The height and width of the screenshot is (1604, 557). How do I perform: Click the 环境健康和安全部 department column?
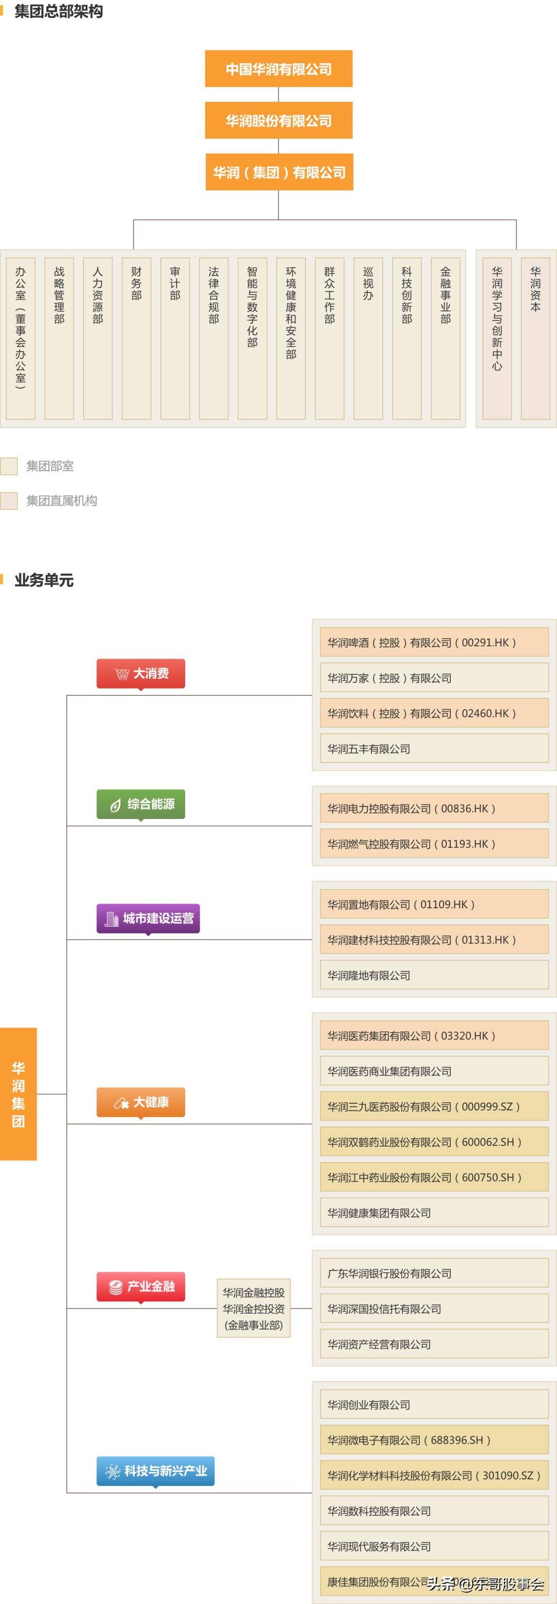tap(291, 339)
